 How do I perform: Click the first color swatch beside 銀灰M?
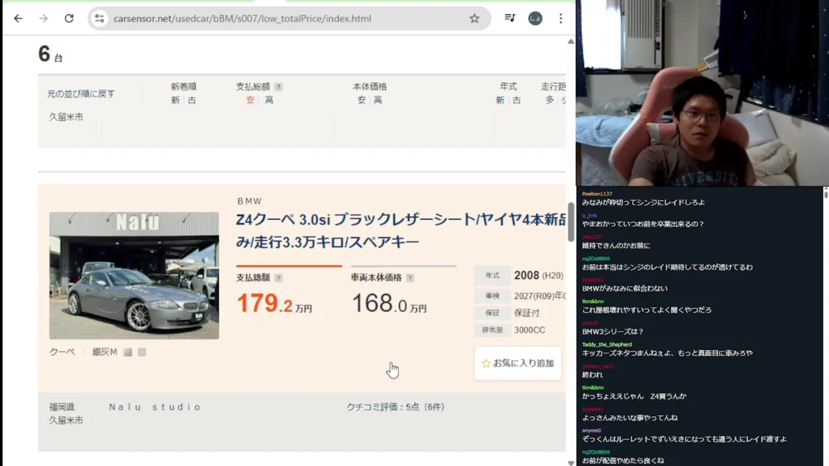[128, 352]
